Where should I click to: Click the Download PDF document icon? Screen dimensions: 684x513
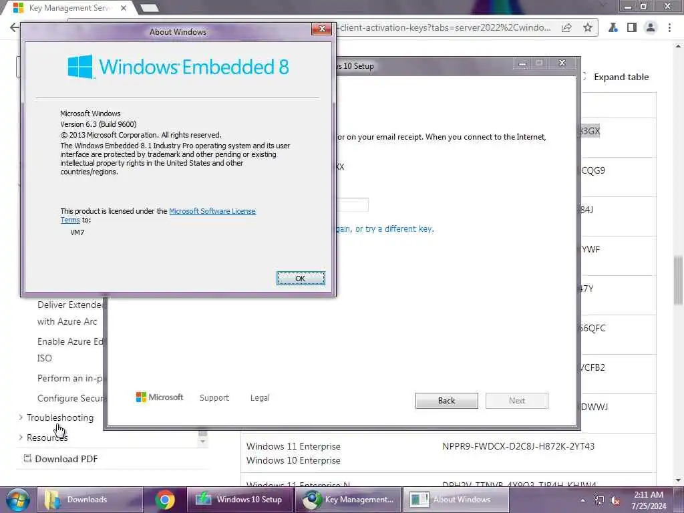(27, 458)
